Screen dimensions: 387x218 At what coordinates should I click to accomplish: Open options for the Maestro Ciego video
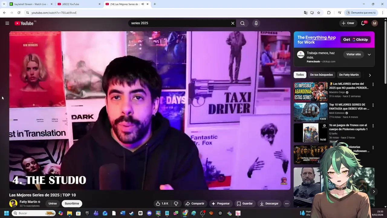(x=373, y=84)
